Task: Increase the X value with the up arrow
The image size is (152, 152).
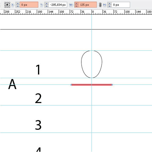Action: click(18, 4)
